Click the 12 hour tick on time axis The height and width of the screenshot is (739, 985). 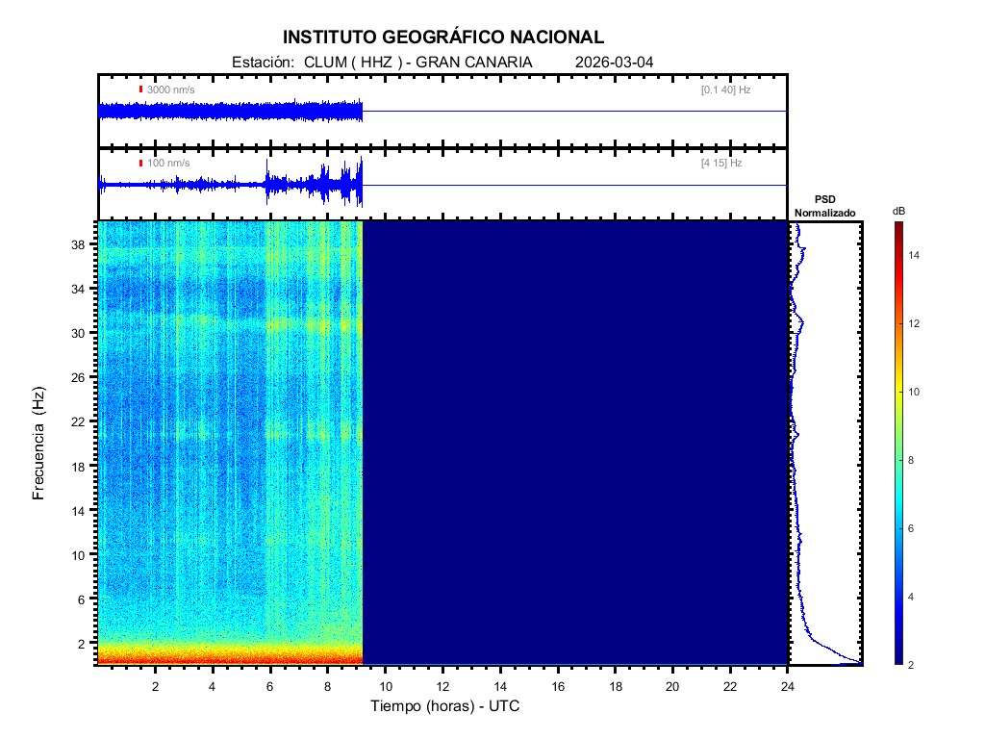[x=442, y=685]
